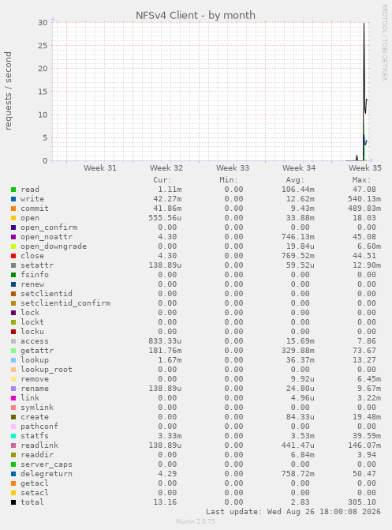This screenshot has width=392, height=530.
Task: Click the Week 35 axis label
Action: pos(365,168)
